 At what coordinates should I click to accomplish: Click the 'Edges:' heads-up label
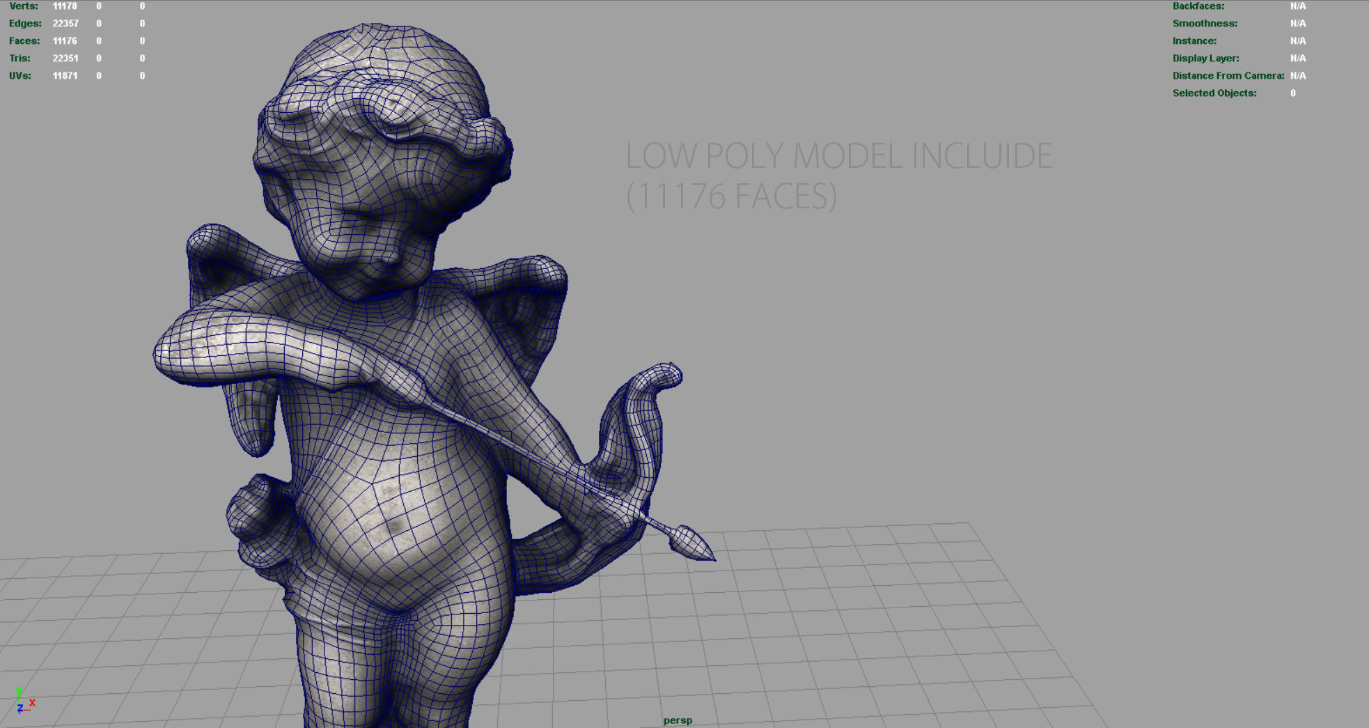tap(25, 23)
